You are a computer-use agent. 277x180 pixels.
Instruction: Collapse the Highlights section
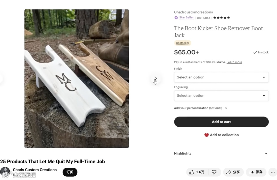[266, 154]
